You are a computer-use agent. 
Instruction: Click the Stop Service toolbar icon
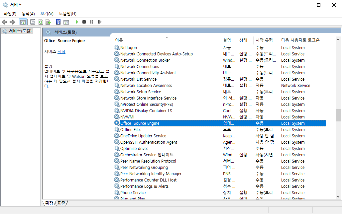84,22
